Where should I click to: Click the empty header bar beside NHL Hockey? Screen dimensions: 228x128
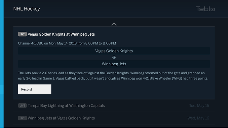tap(116, 9)
